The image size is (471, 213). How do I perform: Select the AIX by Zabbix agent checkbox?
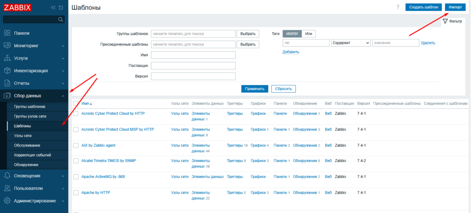(75, 146)
